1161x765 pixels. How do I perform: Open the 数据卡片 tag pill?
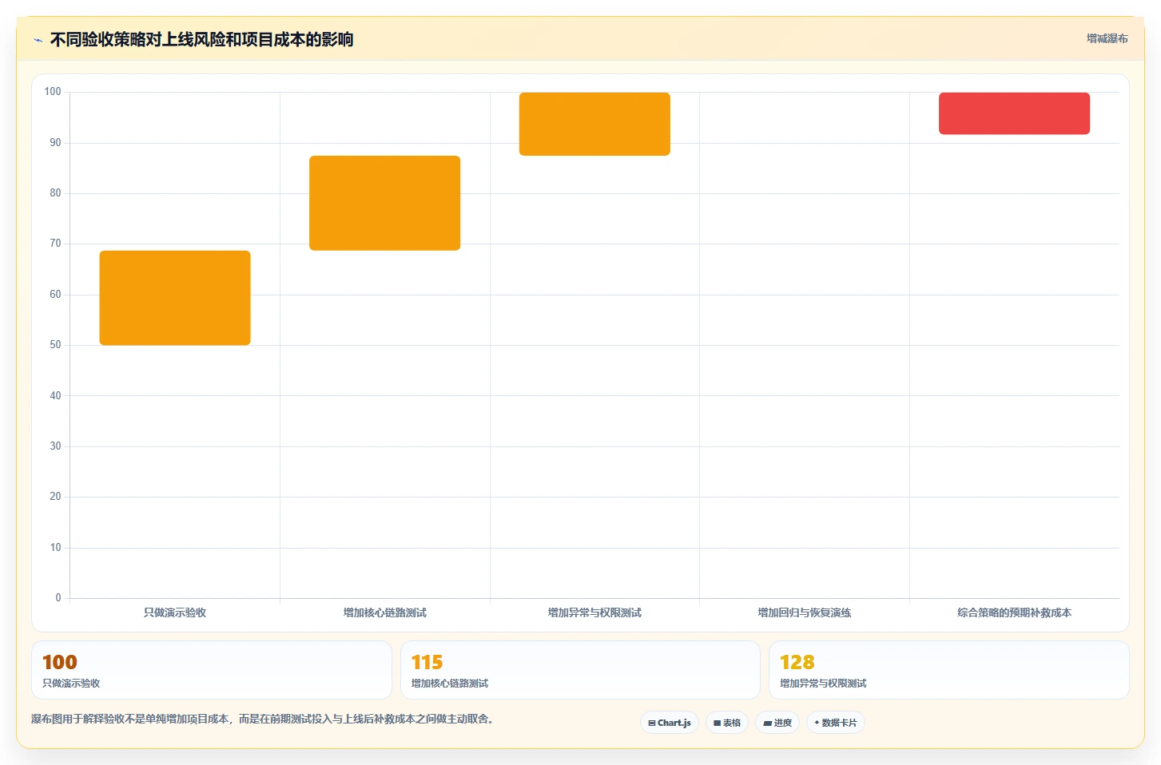pyautogui.click(x=836, y=723)
